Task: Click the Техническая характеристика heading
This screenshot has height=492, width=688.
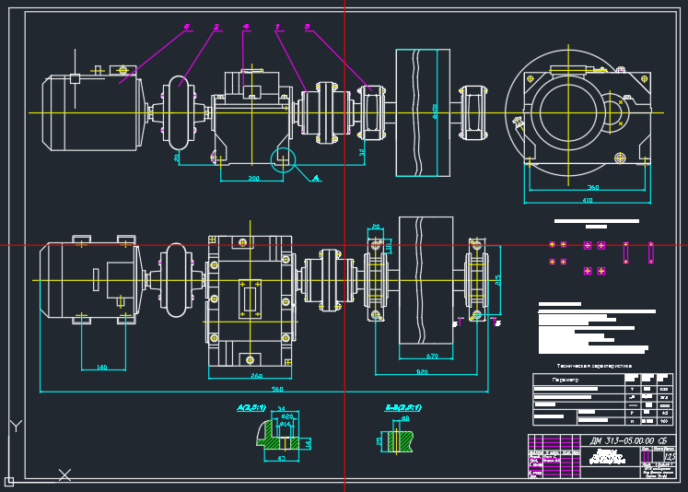Action: (x=594, y=366)
